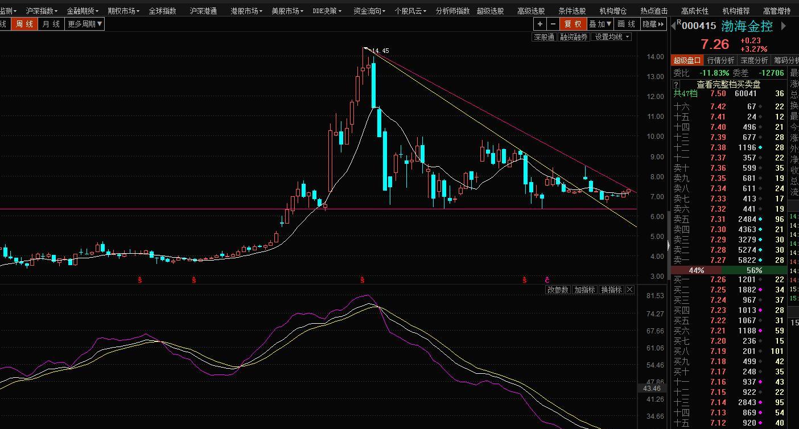
Task: Click the diamond icon in the 买四 row
Action: [760, 310]
